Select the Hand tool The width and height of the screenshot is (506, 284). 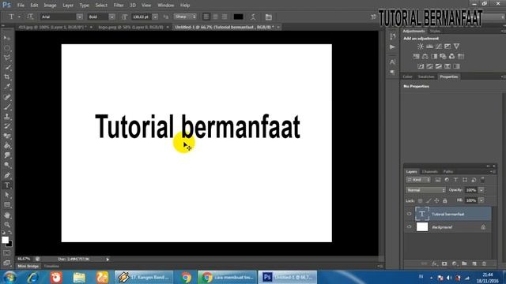pyautogui.click(x=7, y=215)
